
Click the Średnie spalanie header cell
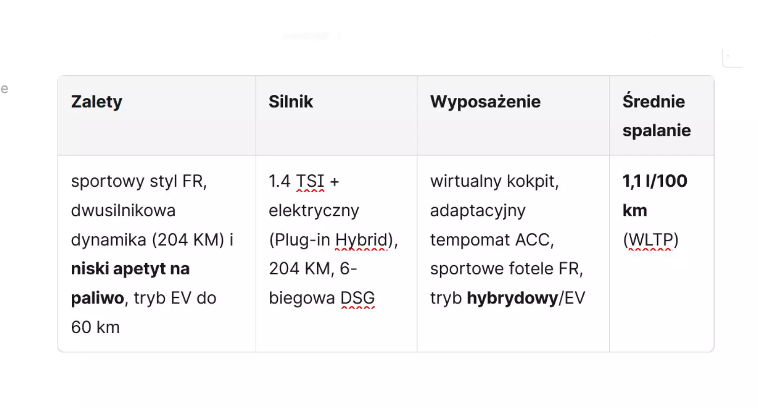(661, 116)
